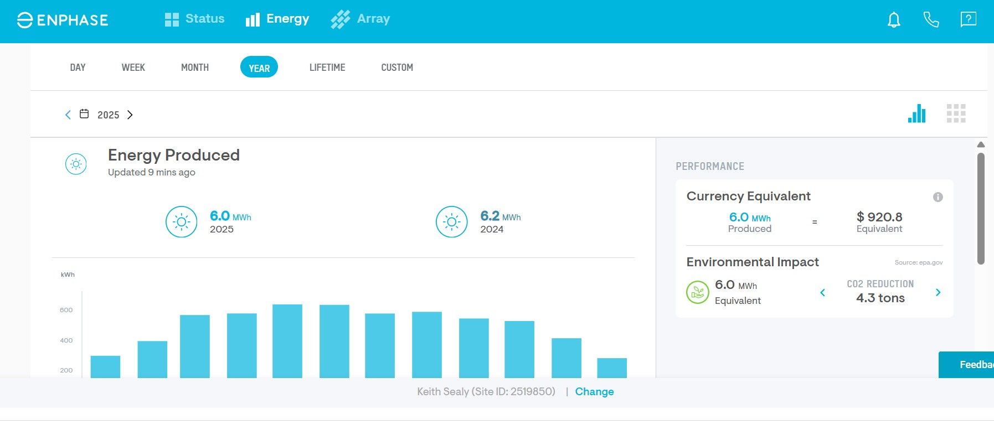The height and width of the screenshot is (424, 994).
Task: Click the sun icon for 2025 production
Action: click(181, 222)
